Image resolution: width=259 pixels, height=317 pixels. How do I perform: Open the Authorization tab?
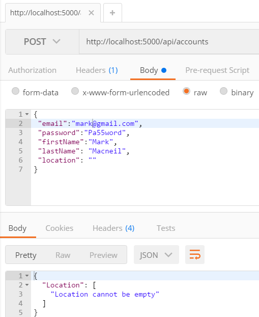point(32,70)
